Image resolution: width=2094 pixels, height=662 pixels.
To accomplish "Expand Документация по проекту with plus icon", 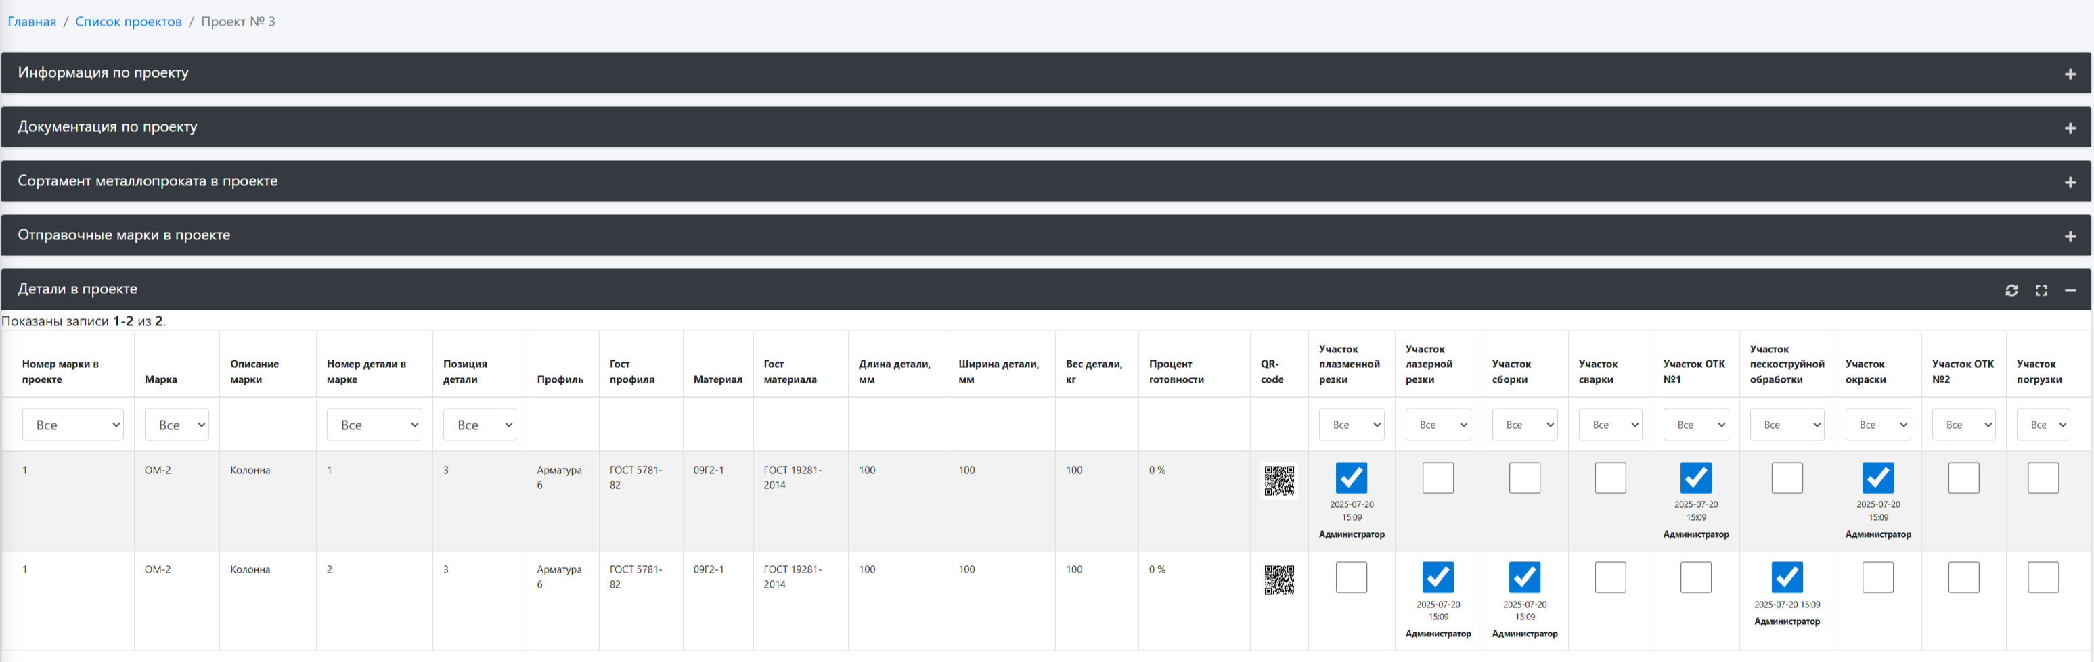I will (x=2070, y=128).
